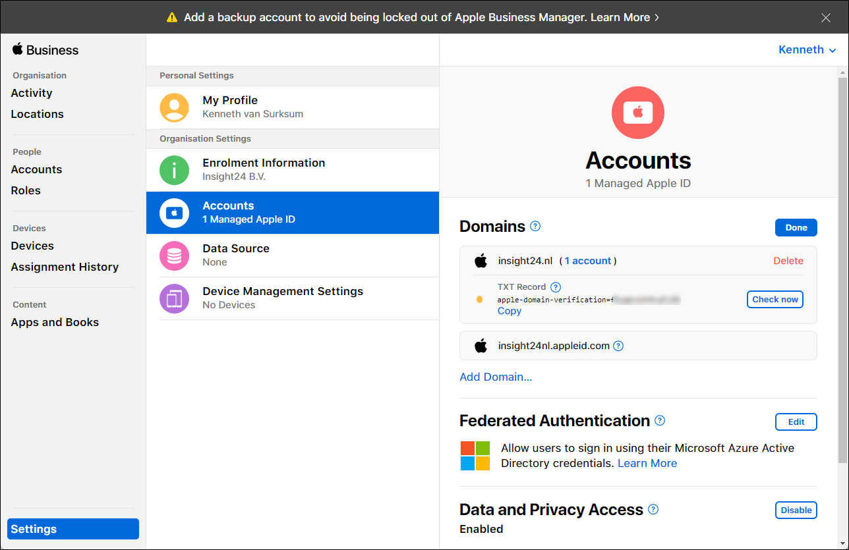Click the Federated Authentication help icon
This screenshot has height=550, width=849.
point(660,421)
